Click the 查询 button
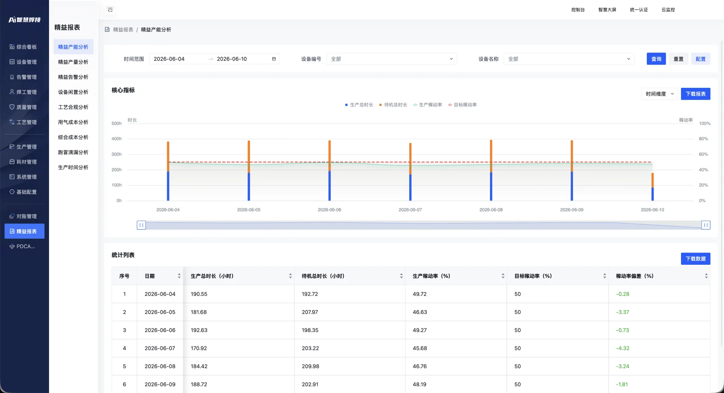This screenshot has width=724, height=393. [x=656, y=59]
